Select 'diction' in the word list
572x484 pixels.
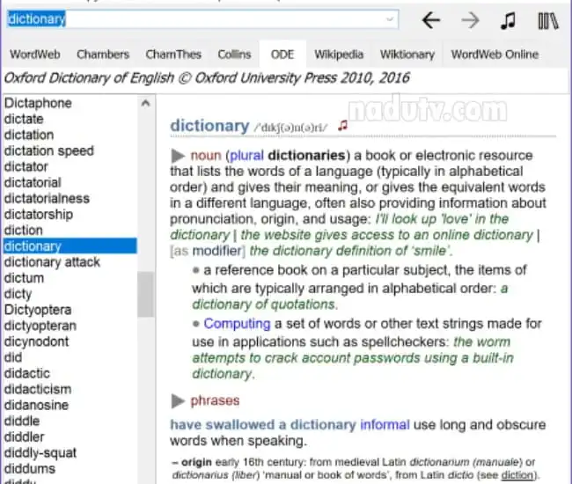pyautogui.click(x=24, y=231)
